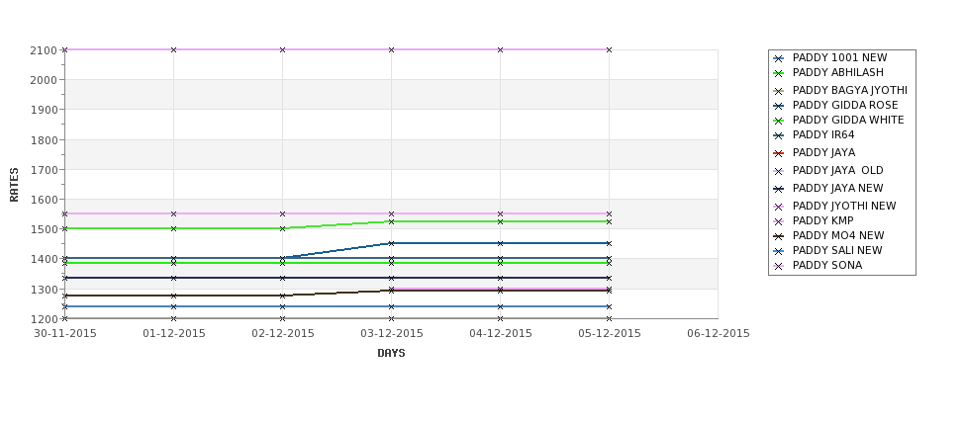Select the PADDY JAYA OLD legend label

(x=837, y=171)
